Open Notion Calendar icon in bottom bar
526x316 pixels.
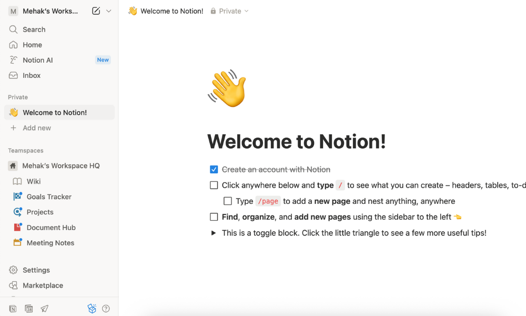(29, 309)
